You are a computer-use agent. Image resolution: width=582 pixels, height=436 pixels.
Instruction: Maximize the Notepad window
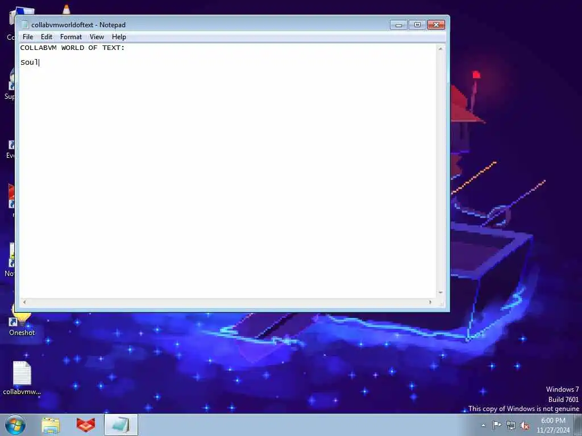pyautogui.click(x=417, y=25)
